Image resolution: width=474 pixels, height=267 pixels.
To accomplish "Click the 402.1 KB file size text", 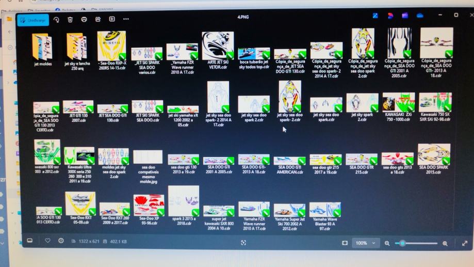I will 118,242.
